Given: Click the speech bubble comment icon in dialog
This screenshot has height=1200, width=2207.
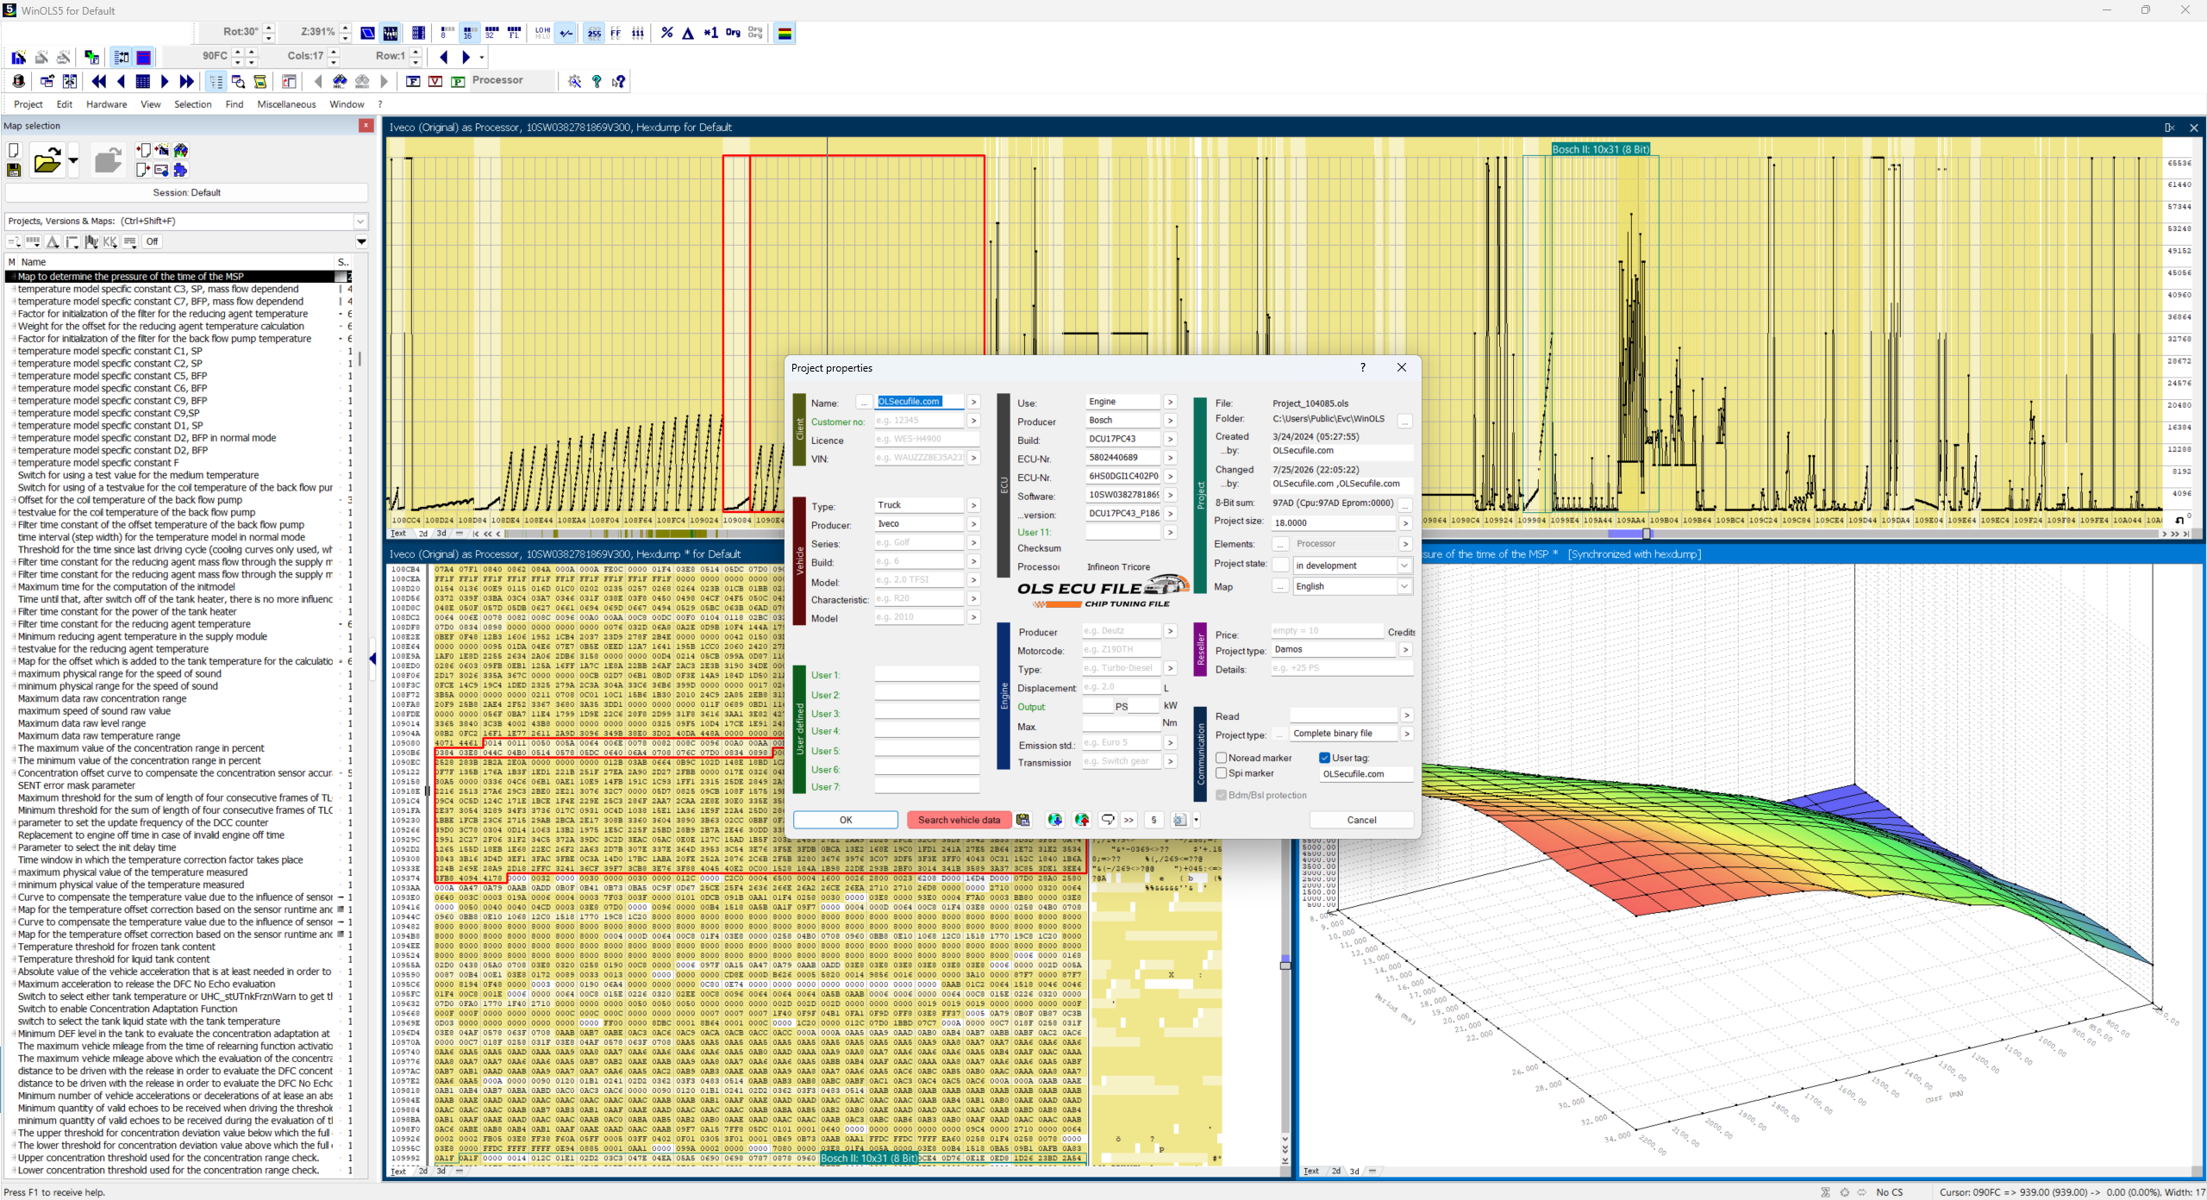Looking at the screenshot, I should pos(1108,820).
